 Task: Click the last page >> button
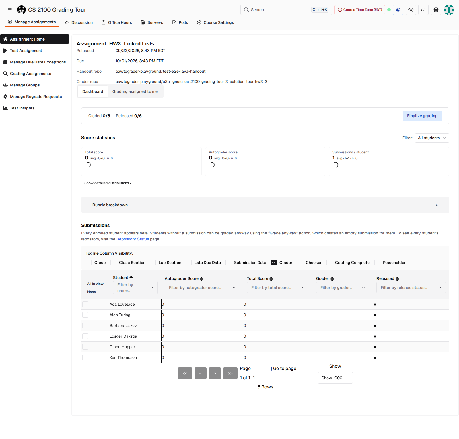[x=230, y=373]
